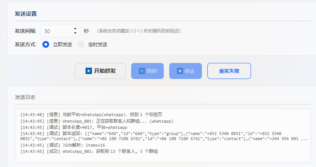Click the stop square icon on 停止
Image resolution: width=316 pixels, height=167 pixels.
tap(180, 71)
